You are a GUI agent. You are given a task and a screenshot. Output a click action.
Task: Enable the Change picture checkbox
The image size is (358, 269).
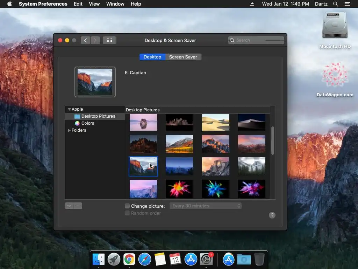[x=127, y=206]
